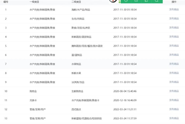Select 发布商品 in the 冰淇淋/冻品 row
Image resolution: width=185 pixels, height=124 pixels.
pyautogui.click(x=174, y=82)
